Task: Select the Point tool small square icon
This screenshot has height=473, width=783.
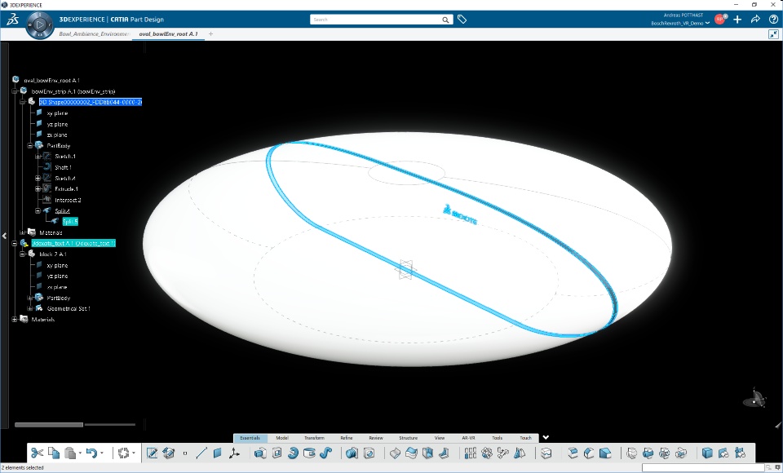Action: (x=185, y=453)
